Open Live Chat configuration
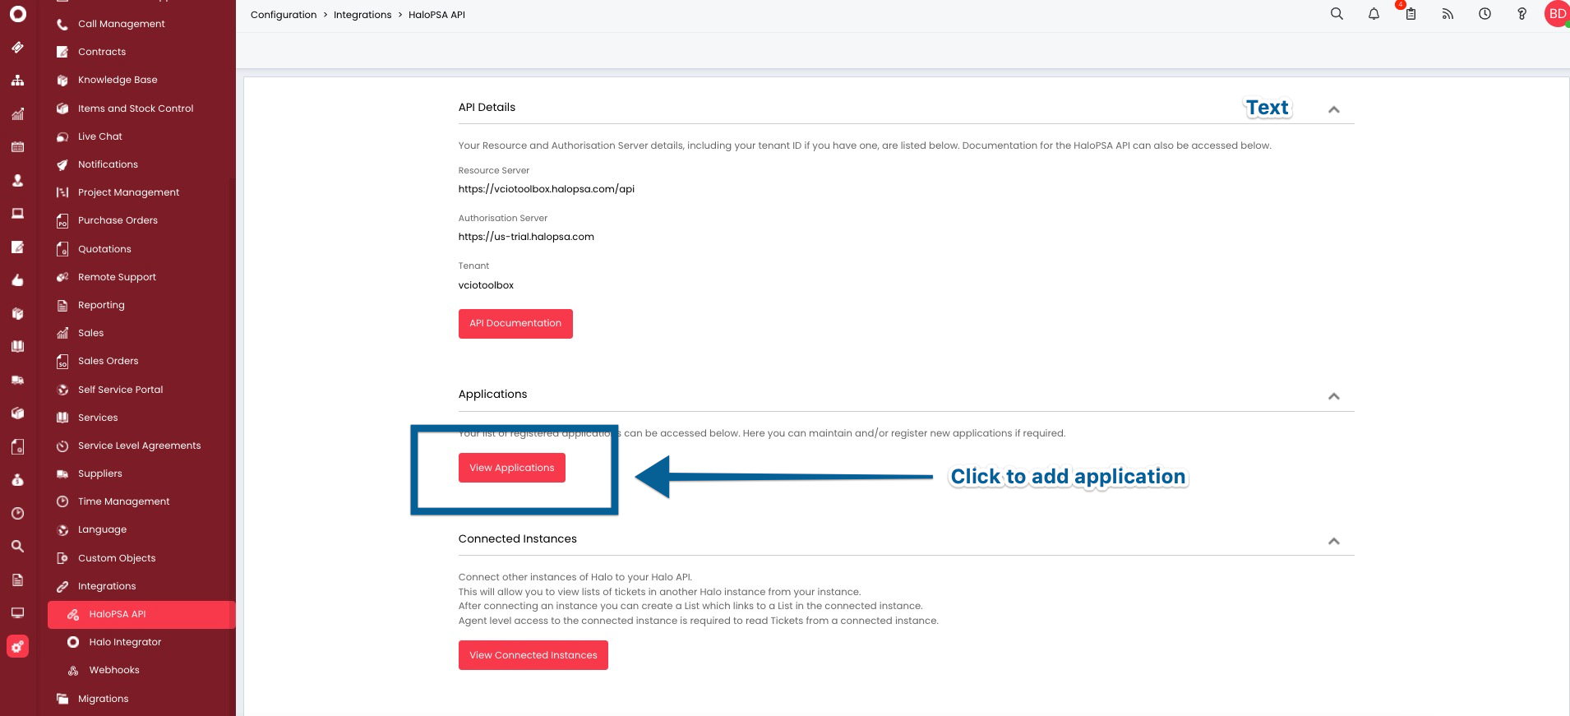Image resolution: width=1570 pixels, height=716 pixels. 99,136
